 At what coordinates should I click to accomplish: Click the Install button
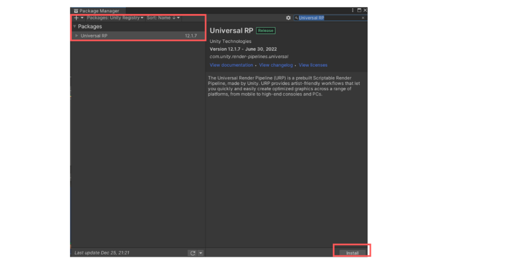point(352,252)
